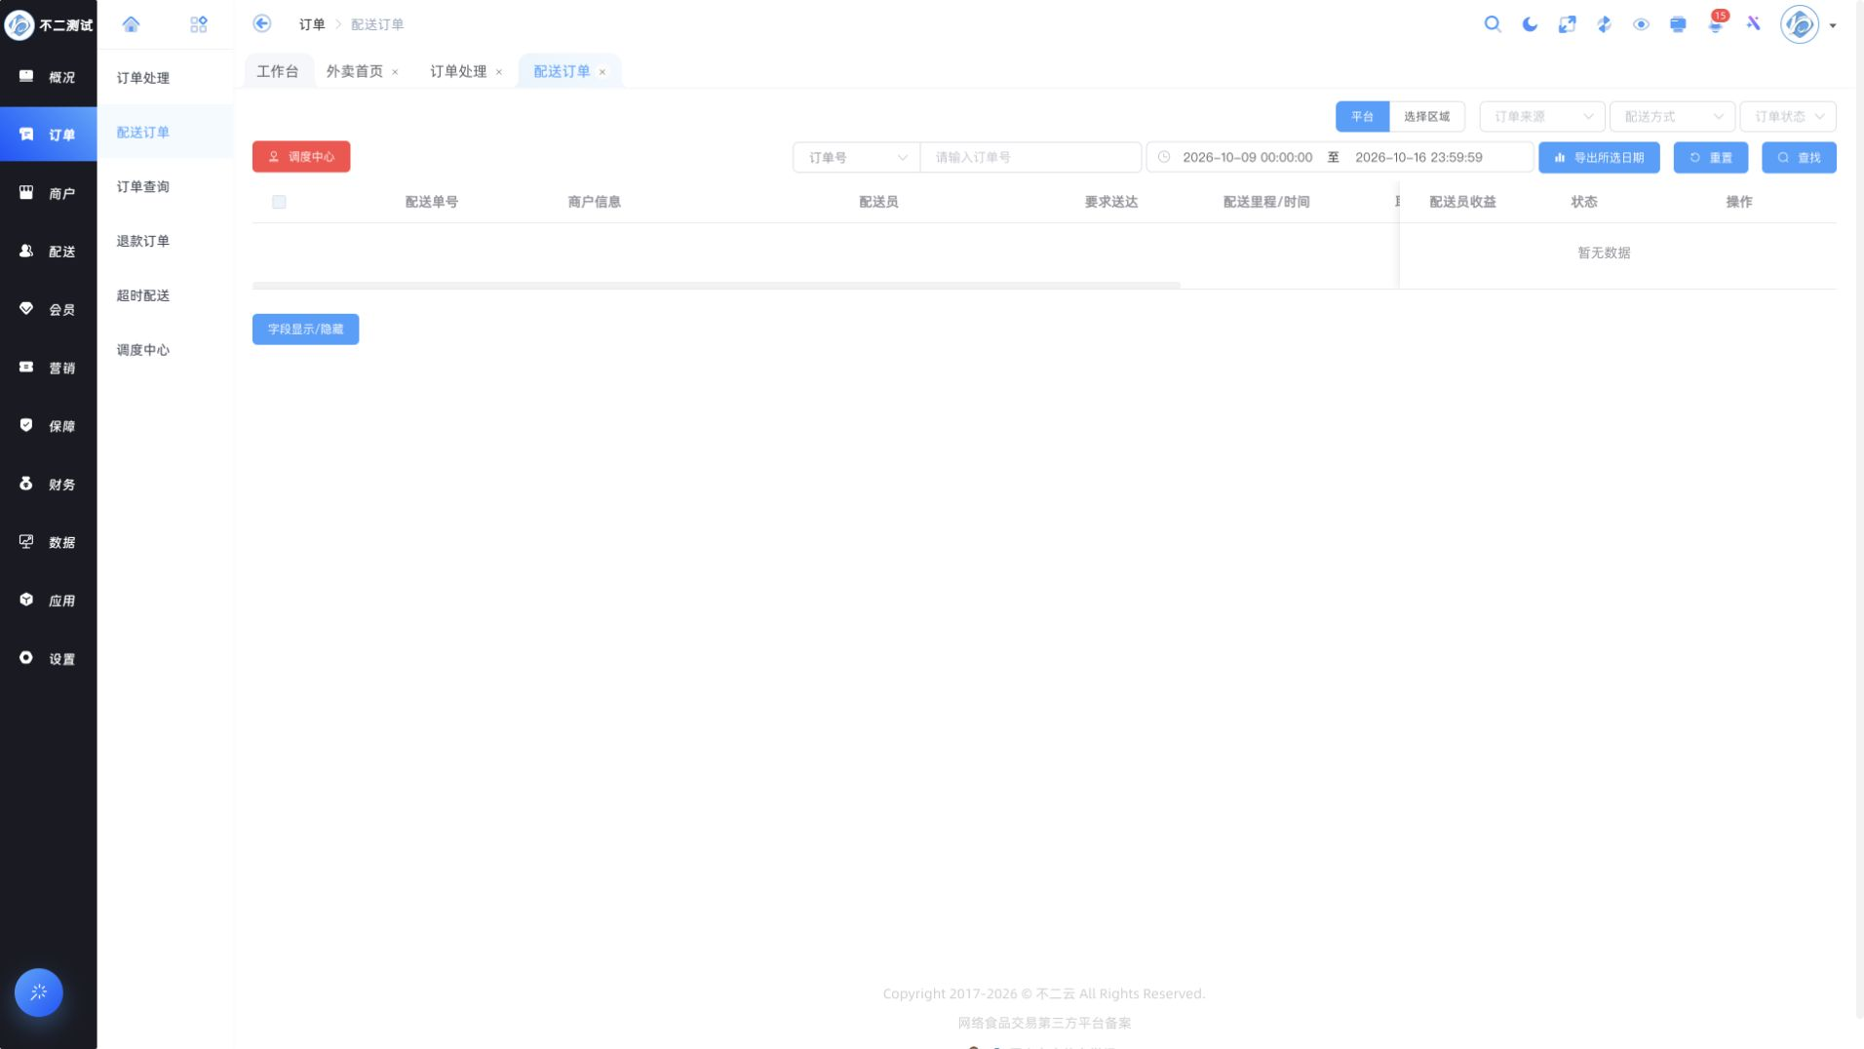Expand the 订单来源 dropdown

pos(1541,116)
